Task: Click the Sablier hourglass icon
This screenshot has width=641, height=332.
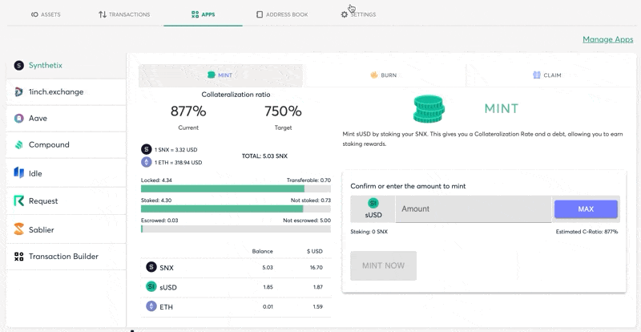Action: [x=18, y=229]
